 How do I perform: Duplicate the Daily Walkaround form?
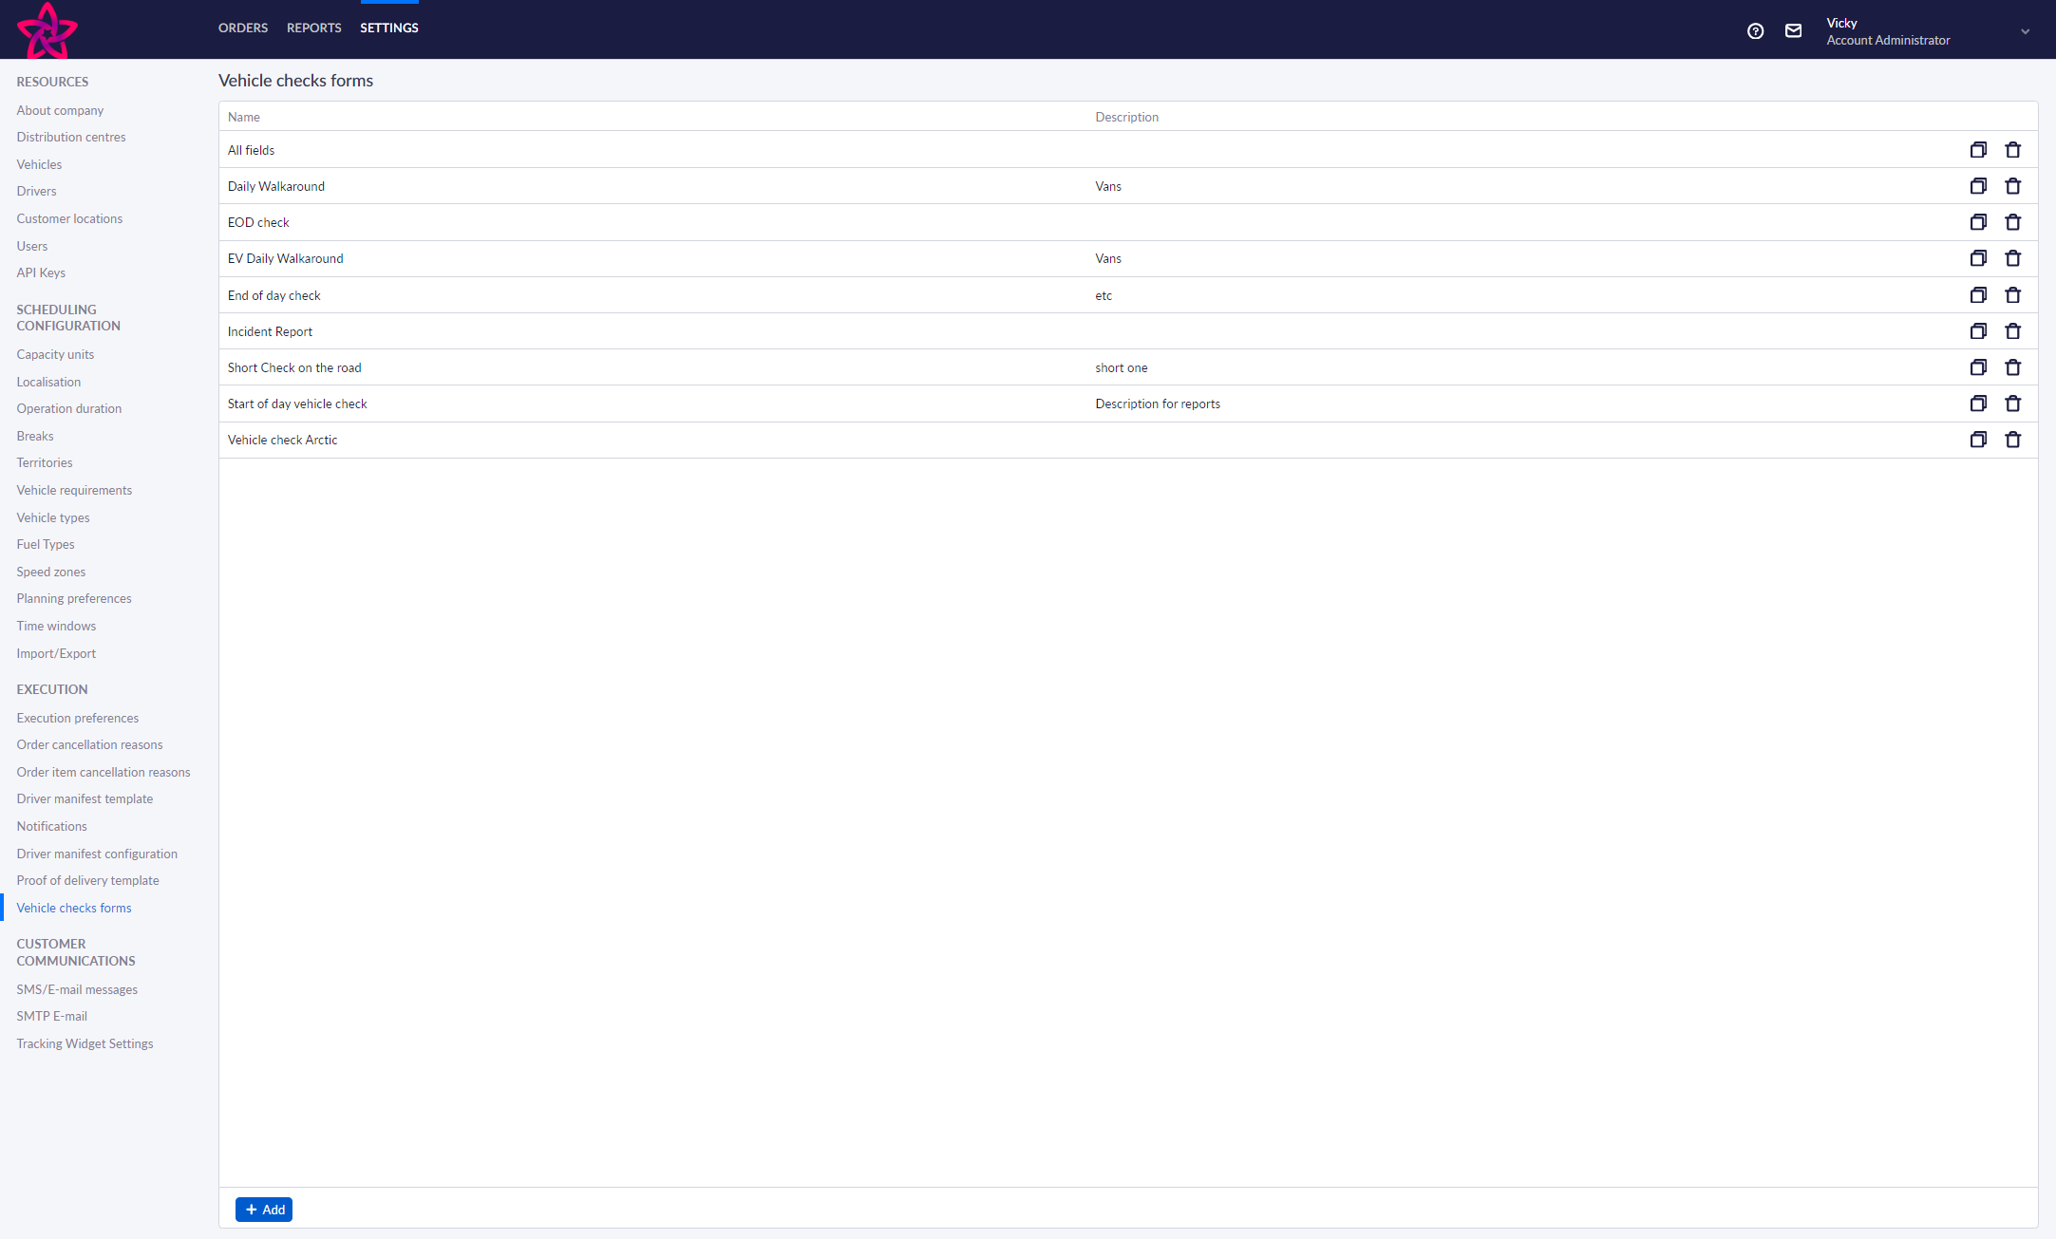point(1978,186)
